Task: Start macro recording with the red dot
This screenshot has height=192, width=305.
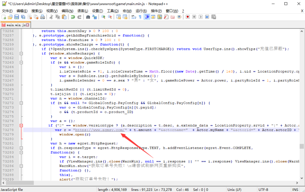Action: [x=187, y=17]
